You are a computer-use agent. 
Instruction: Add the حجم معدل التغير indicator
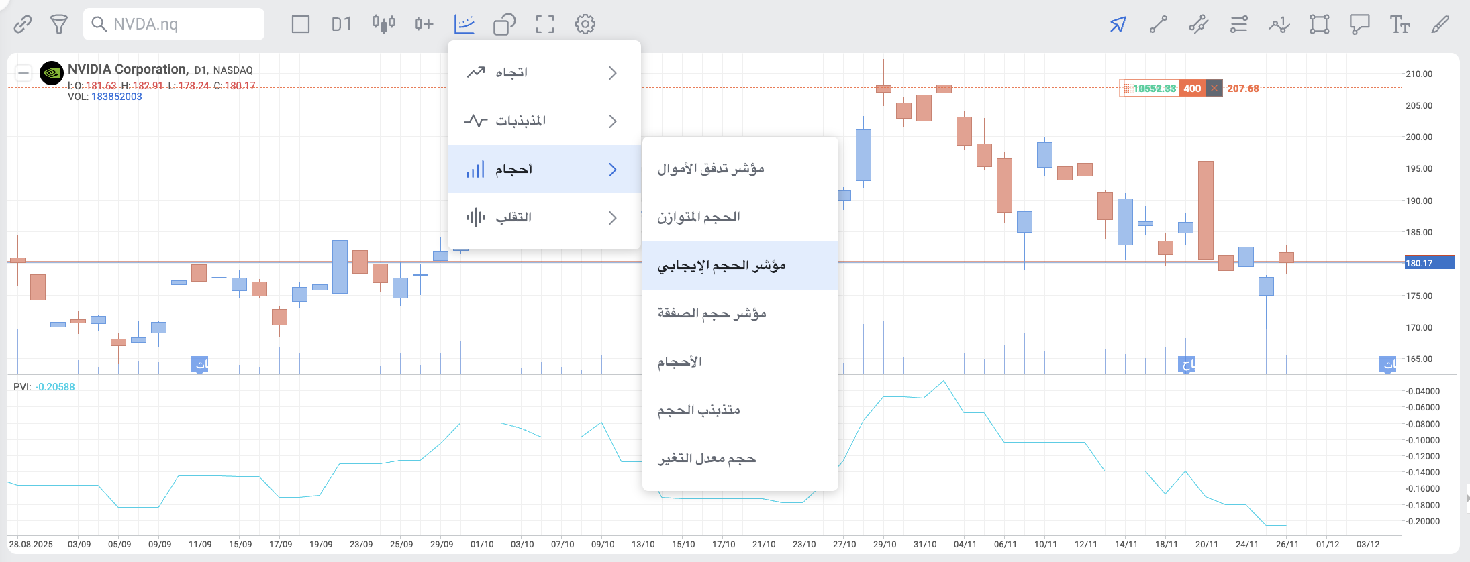[740, 458]
